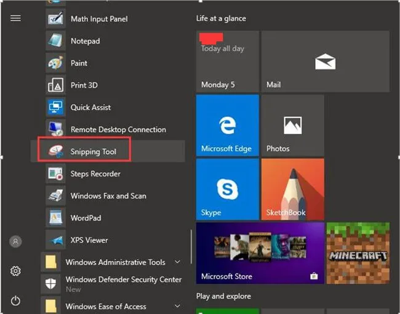Viewport: 400px width, 314px height.
Task: Click the Power button
Action: [x=15, y=300]
